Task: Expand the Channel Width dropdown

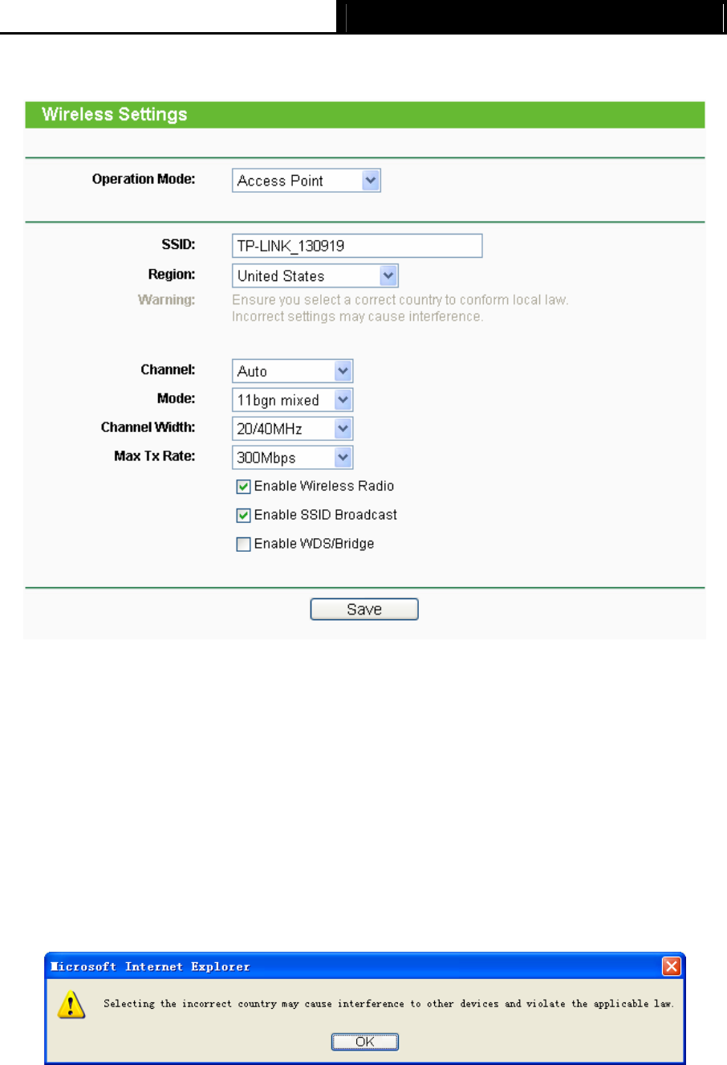Action: point(292,429)
